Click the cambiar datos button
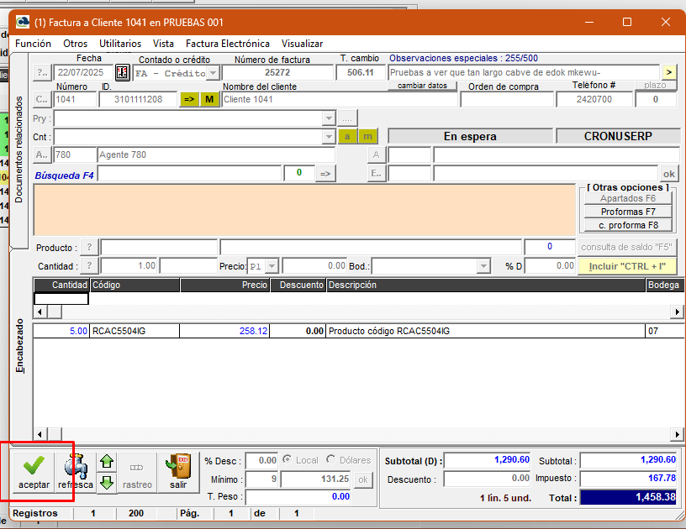This screenshot has height=529, width=686. pos(422,86)
